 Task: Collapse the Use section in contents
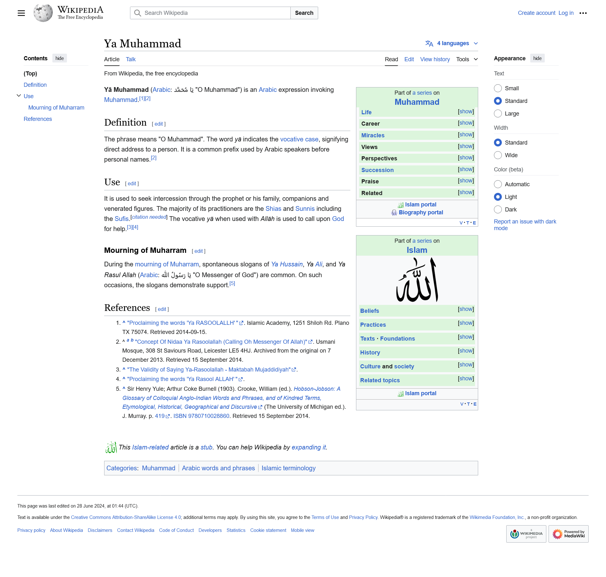19,96
